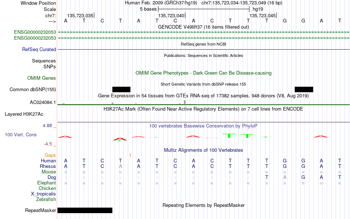Open the lower ENSG00000232053 track label
Screen dimensions: 350x219
click(x=35, y=38)
